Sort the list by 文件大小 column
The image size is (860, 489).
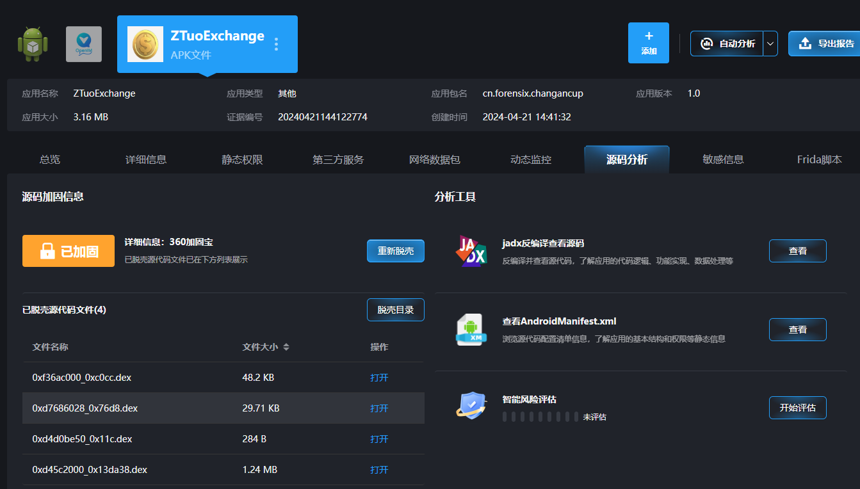coord(286,347)
